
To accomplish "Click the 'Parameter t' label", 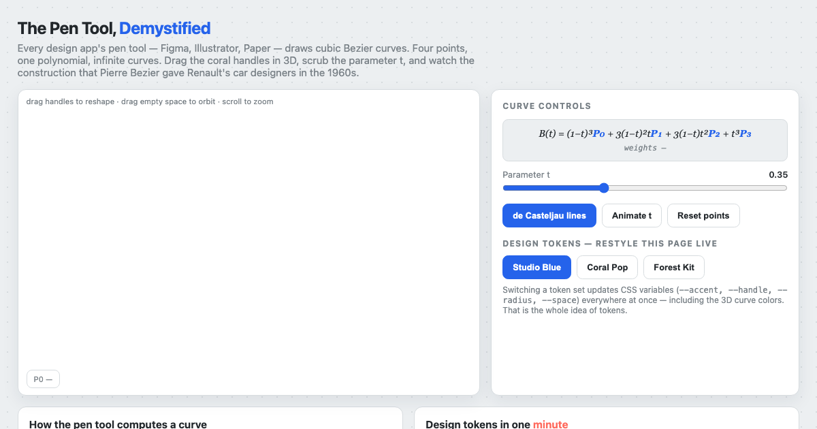I will coord(526,174).
